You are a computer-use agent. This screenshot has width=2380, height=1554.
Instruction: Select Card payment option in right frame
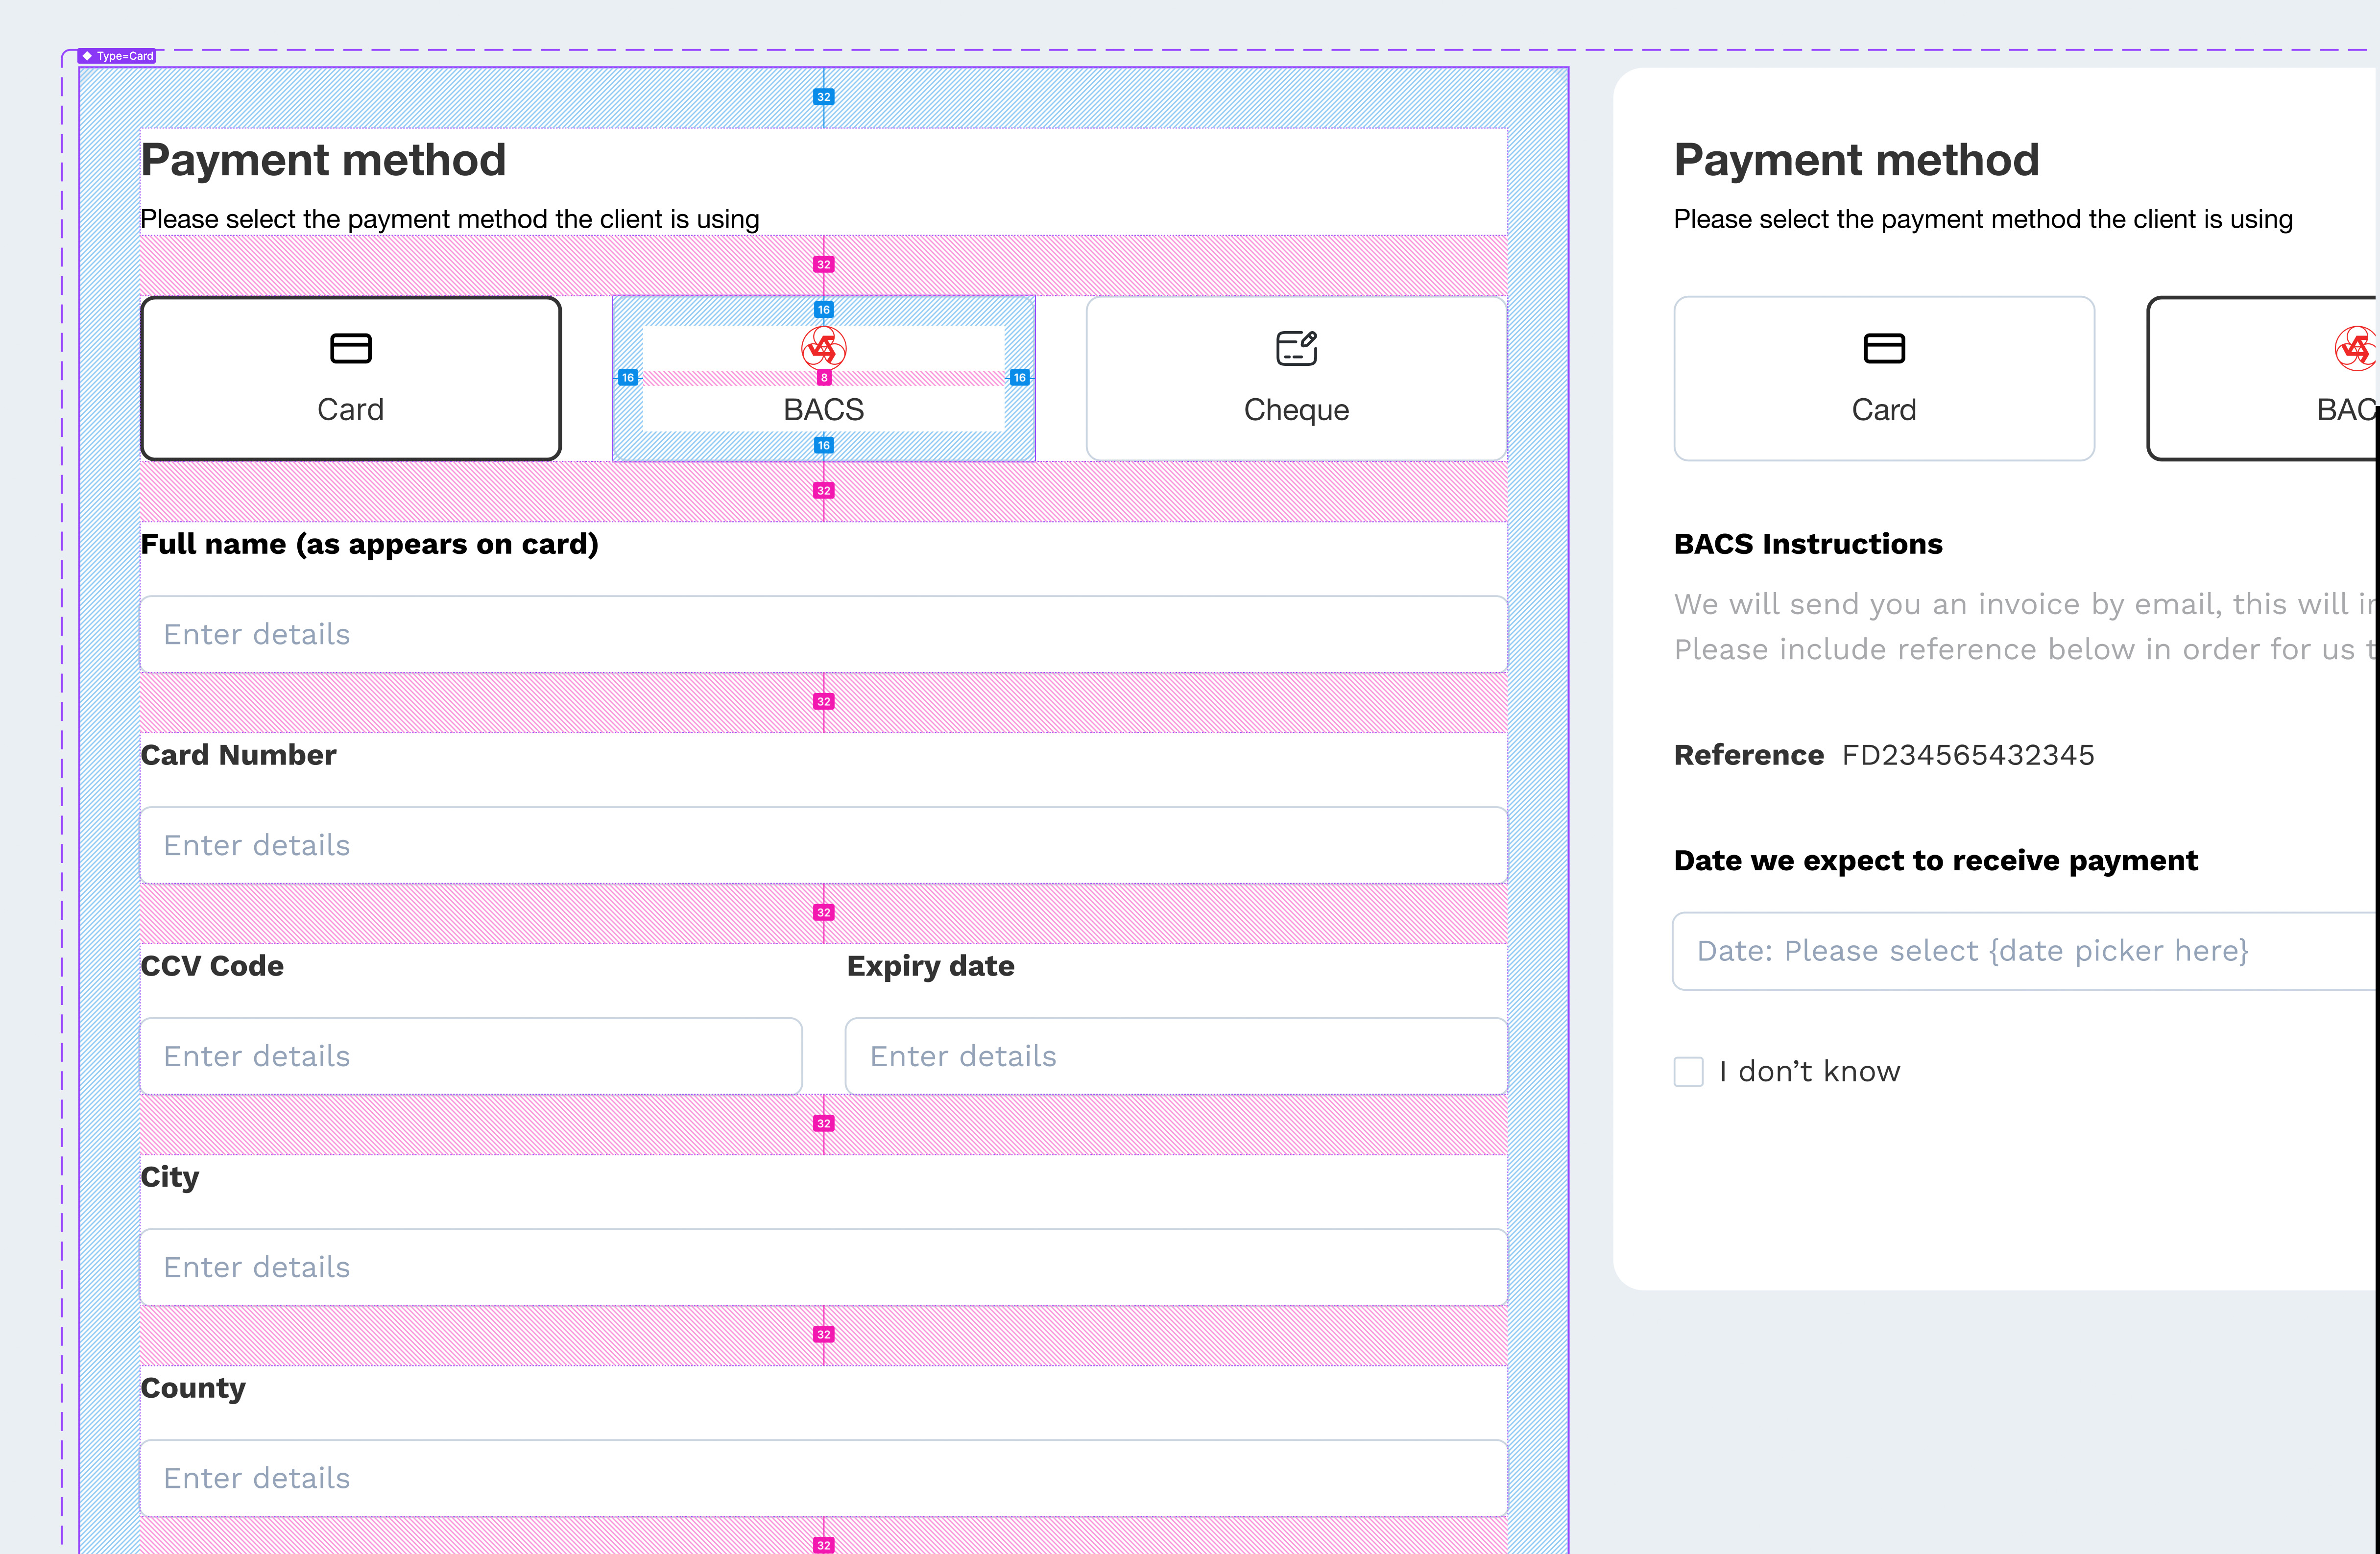[x=1884, y=378]
